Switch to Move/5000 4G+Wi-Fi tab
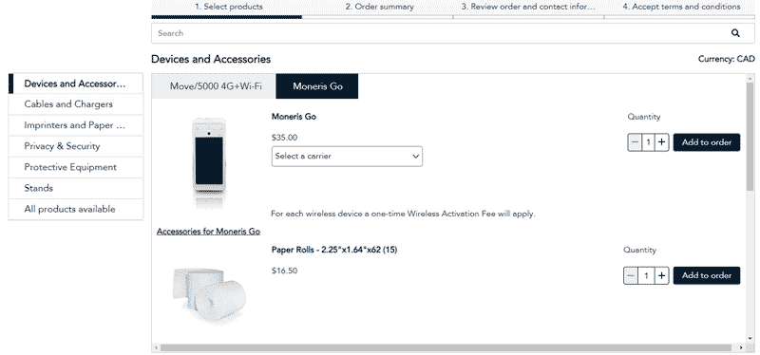760x355 pixels. pyautogui.click(x=215, y=86)
